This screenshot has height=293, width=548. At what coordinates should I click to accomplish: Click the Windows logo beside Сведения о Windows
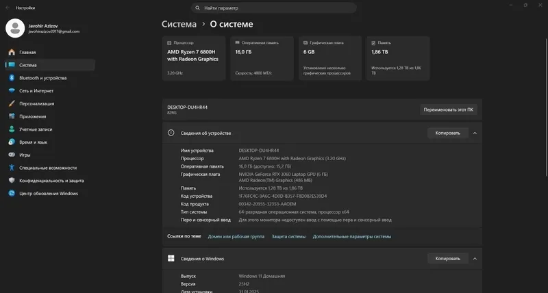pyautogui.click(x=171, y=258)
